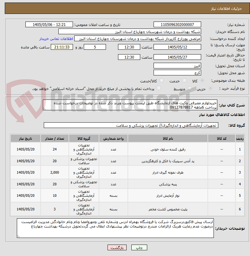
Task: Click the کد کالا column header
Action: point(221,138)
